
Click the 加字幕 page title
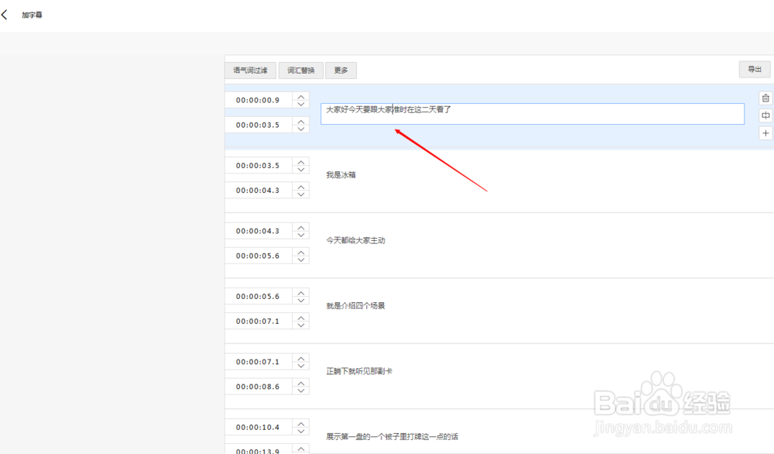pyautogui.click(x=32, y=13)
